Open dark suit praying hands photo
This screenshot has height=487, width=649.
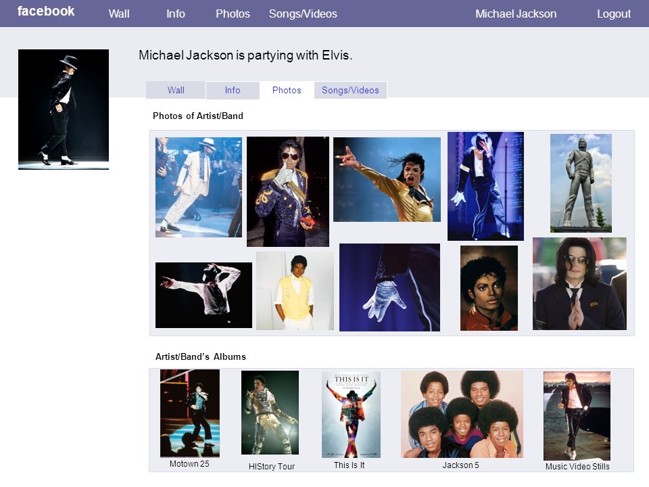click(x=579, y=283)
